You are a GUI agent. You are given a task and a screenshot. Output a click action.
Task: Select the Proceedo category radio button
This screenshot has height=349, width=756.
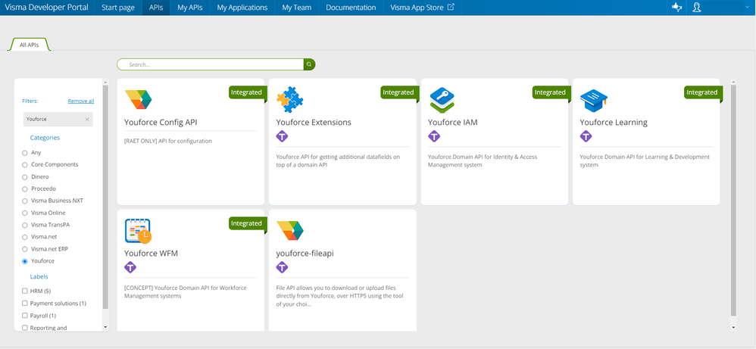click(24, 189)
